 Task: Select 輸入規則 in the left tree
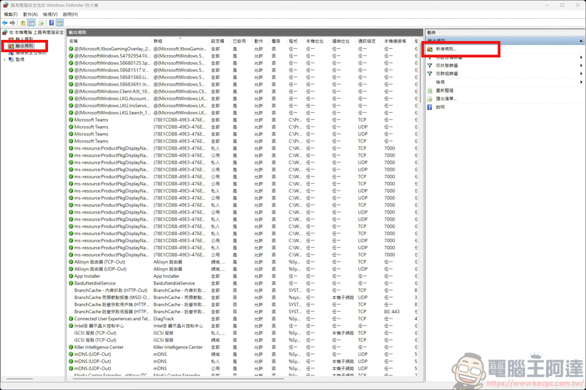[26, 39]
